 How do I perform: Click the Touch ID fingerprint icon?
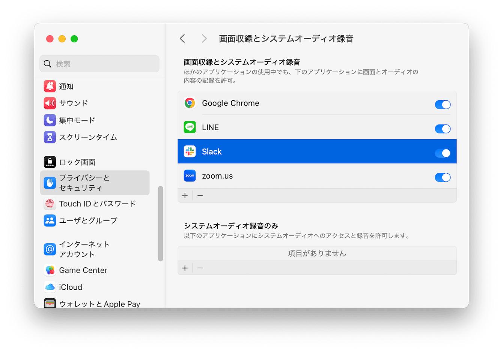click(50, 204)
